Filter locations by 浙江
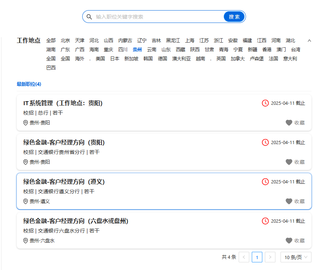 tap(219, 41)
